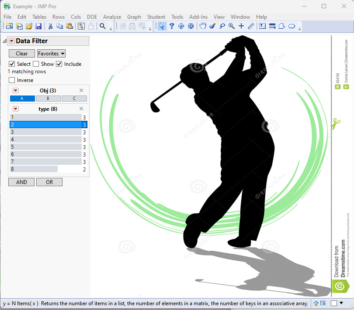
Task: Open the Graph menu
Action: click(134, 17)
